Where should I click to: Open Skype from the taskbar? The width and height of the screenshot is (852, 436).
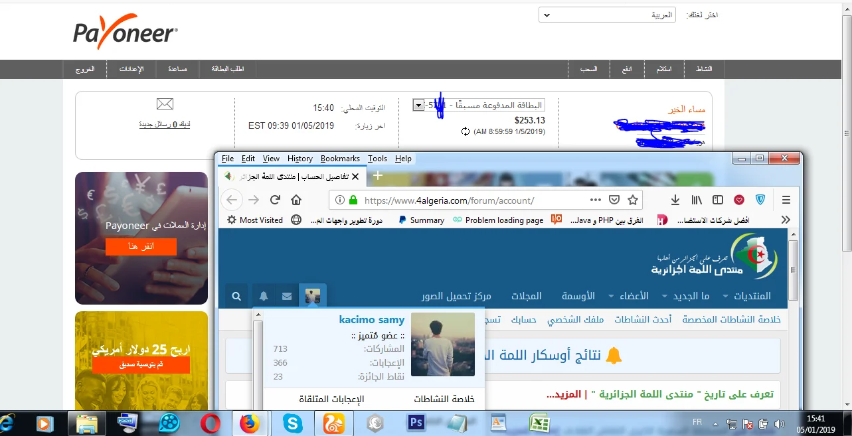point(292,423)
